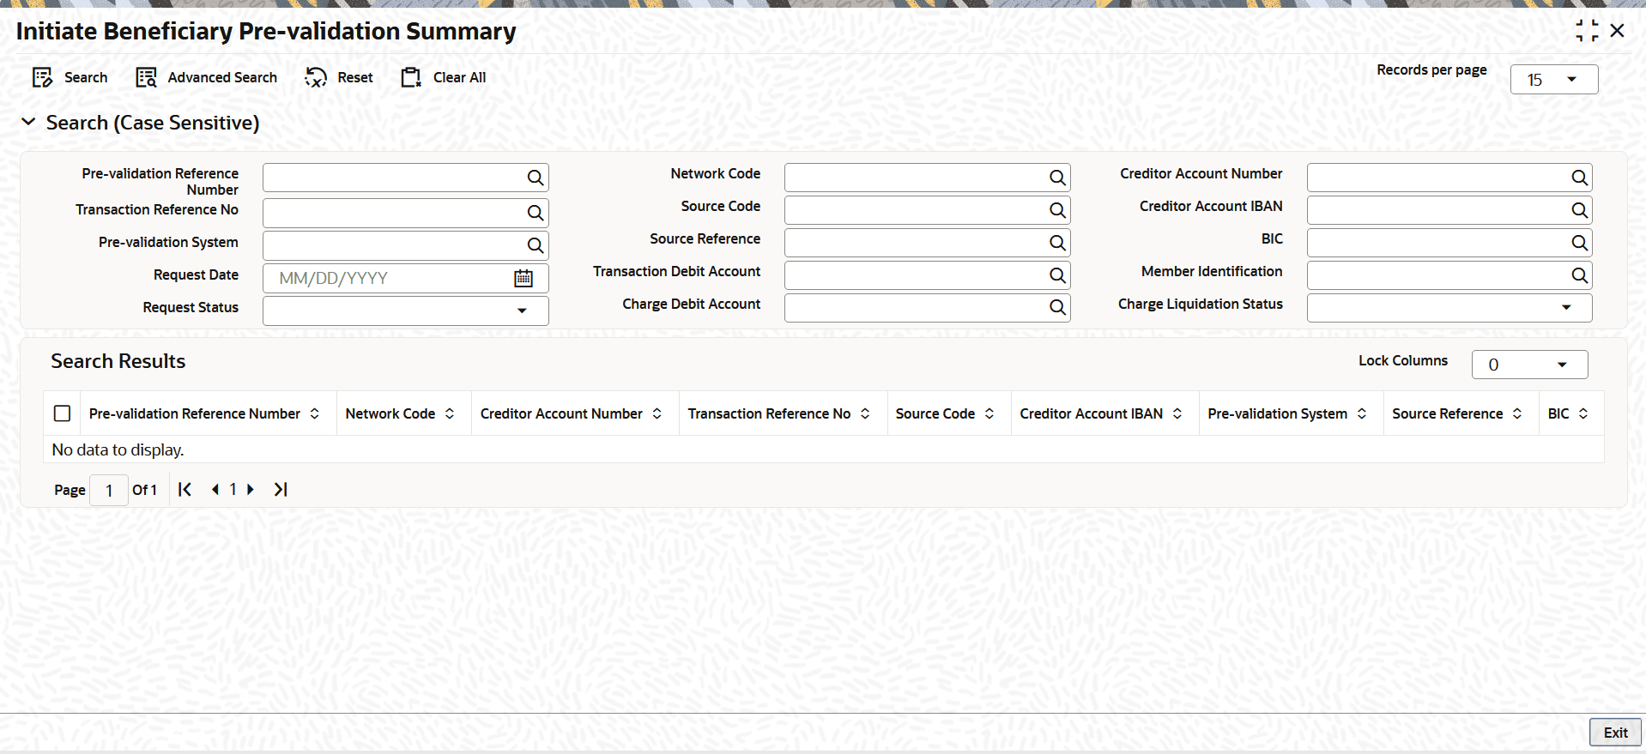Open Advanced Search
Screen dimensions: 1646x754
click(x=207, y=77)
